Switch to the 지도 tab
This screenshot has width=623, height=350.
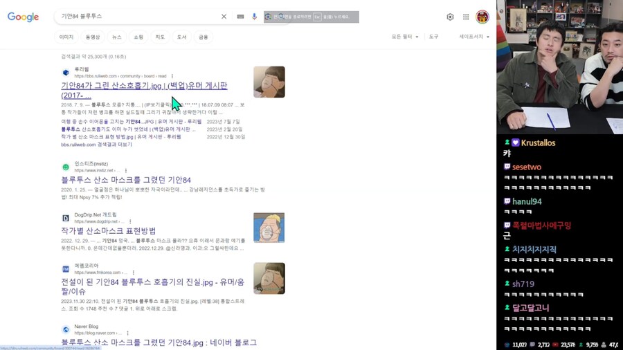pos(160,37)
